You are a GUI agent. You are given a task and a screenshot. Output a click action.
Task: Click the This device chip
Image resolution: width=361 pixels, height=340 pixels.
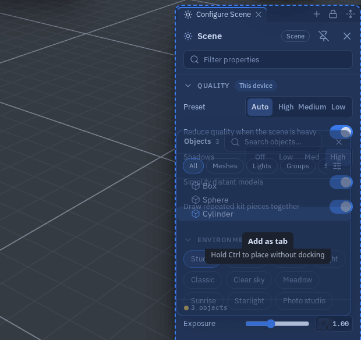256,86
